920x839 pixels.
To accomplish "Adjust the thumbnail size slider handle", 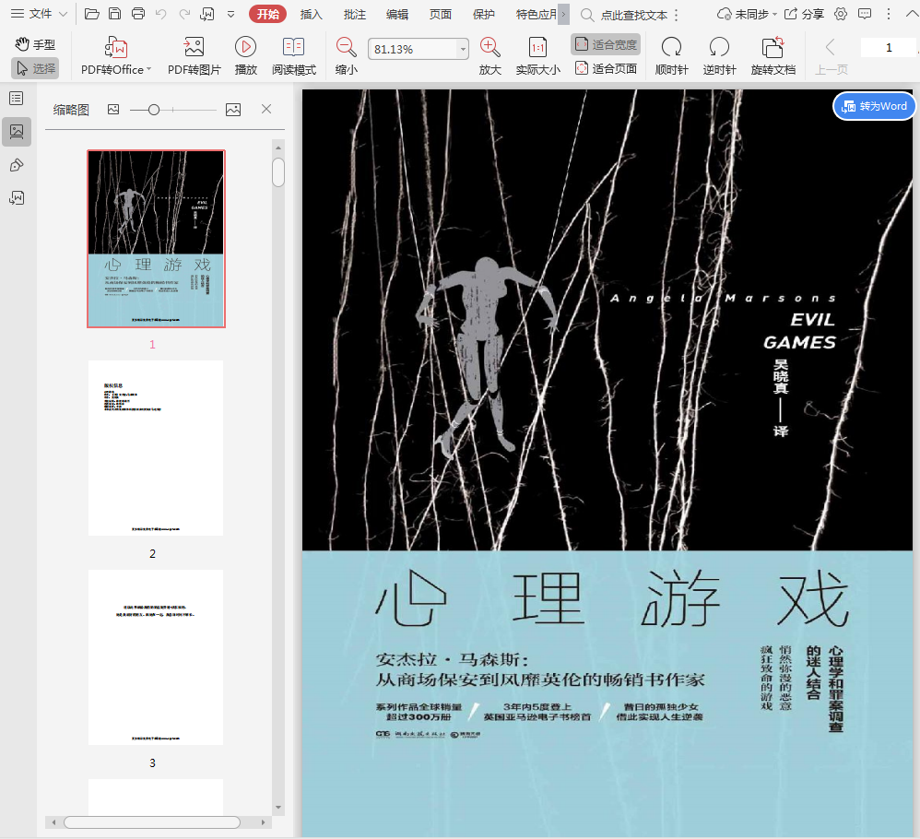I will coord(154,110).
